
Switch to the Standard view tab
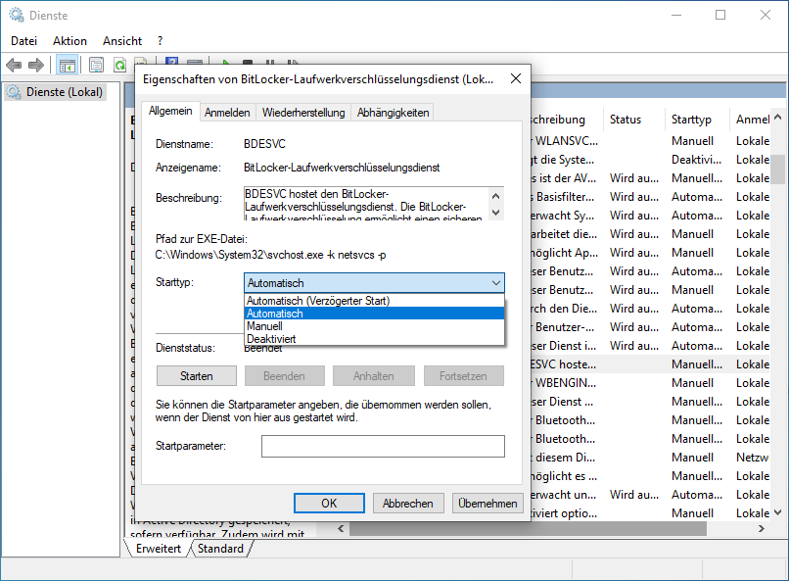pos(220,549)
